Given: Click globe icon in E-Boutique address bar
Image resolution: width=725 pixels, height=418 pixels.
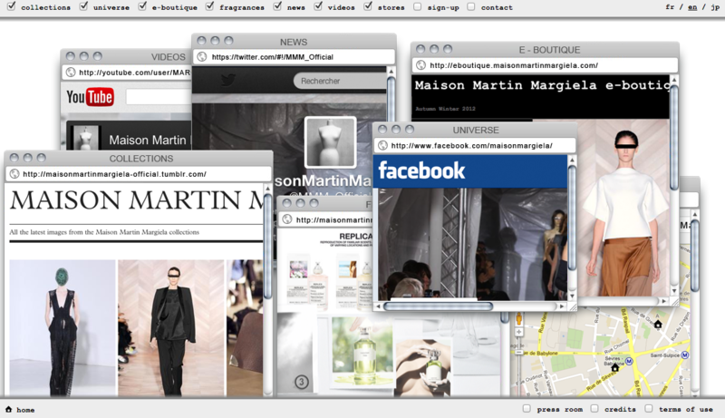Looking at the screenshot, I should pyautogui.click(x=420, y=65).
